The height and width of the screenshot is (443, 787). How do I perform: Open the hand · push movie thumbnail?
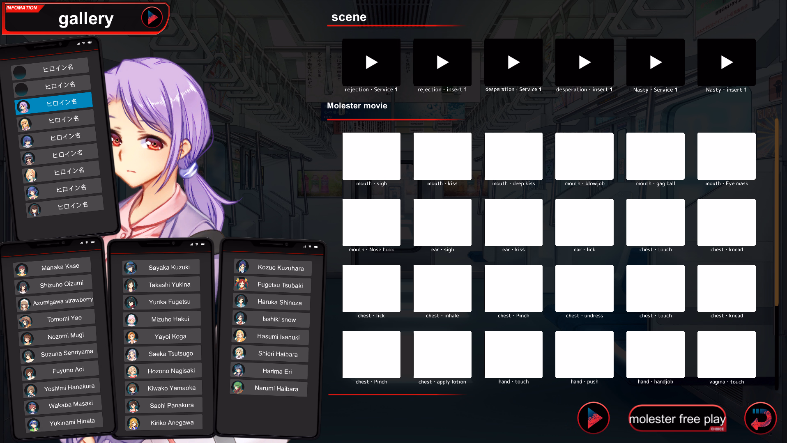pos(584,354)
